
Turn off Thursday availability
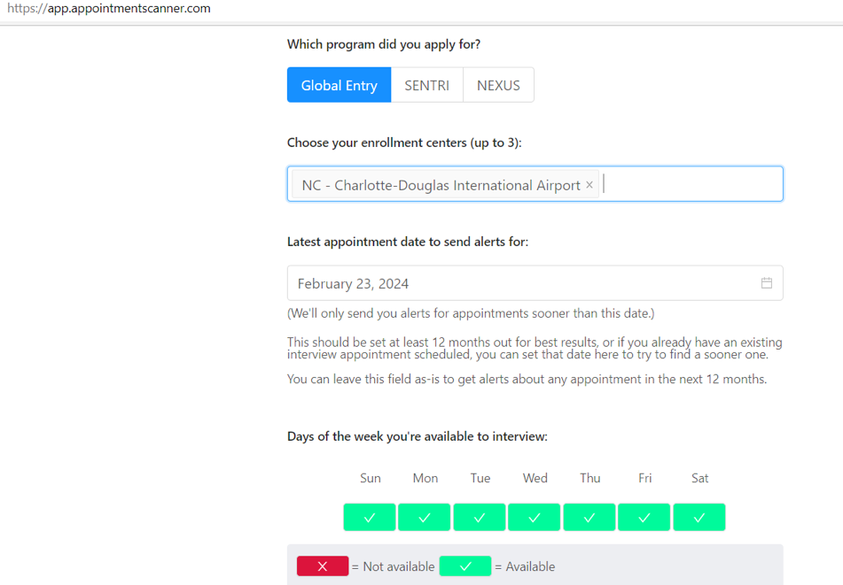click(589, 518)
